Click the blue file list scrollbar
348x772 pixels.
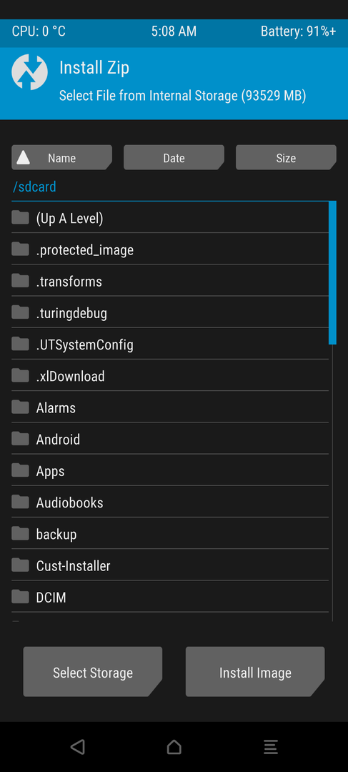pos(333,272)
